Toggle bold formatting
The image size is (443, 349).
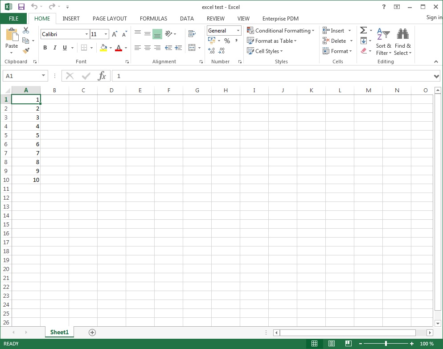point(45,48)
